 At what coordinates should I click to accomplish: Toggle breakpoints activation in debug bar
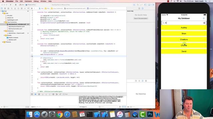pos(36,94)
